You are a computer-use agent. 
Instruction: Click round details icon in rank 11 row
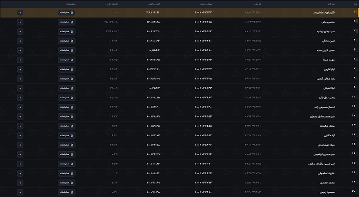coord(20,107)
